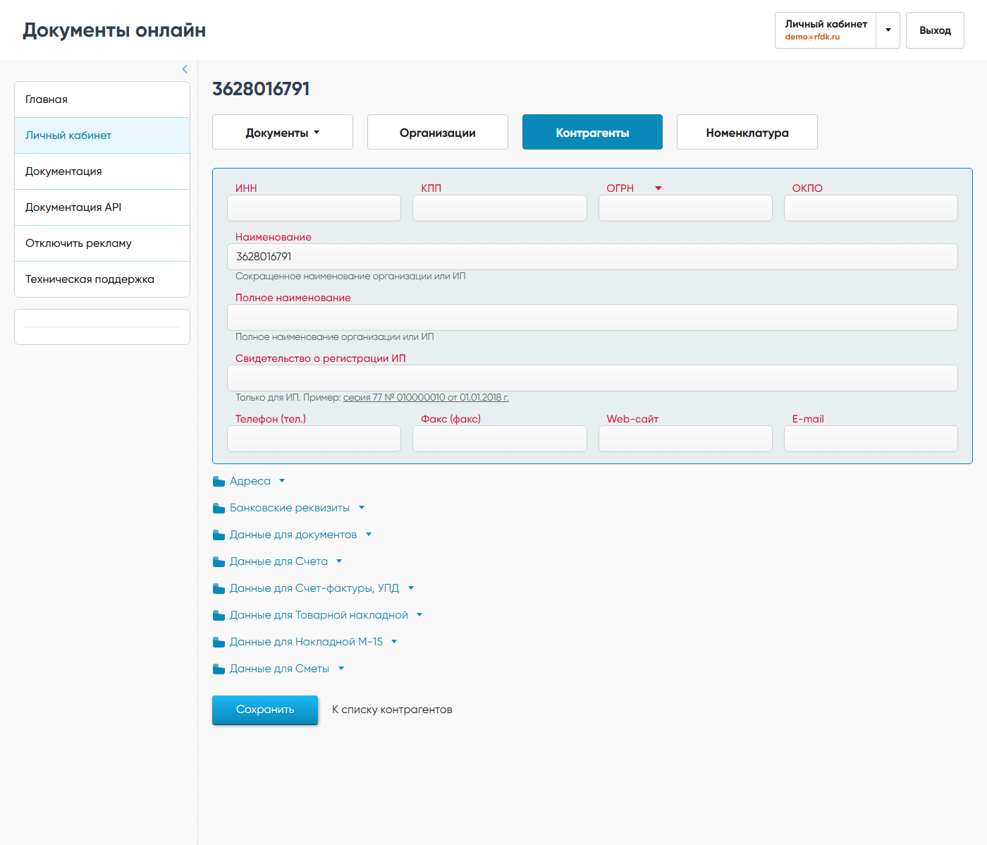This screenshot has height=845, width=987.
Task: Expand Данные для Товарной накладной section
Action: coord(319,615)
